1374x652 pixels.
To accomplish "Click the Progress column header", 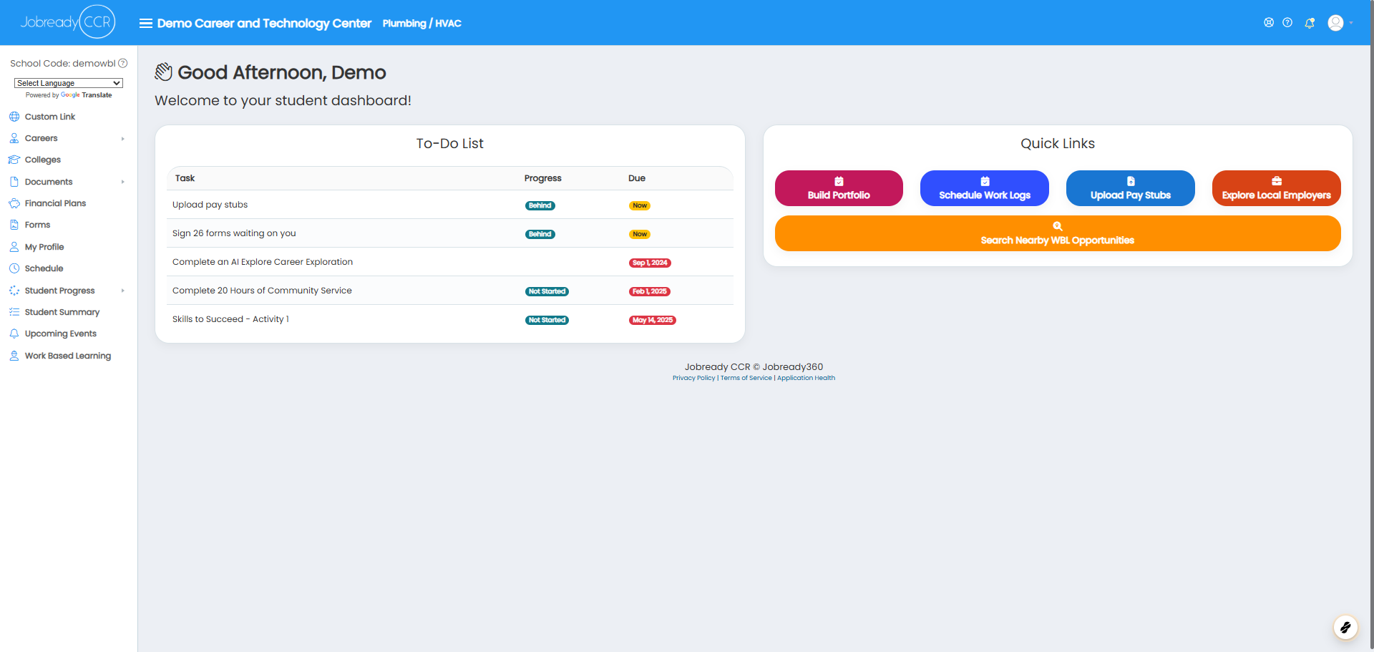I will [543, 178].
